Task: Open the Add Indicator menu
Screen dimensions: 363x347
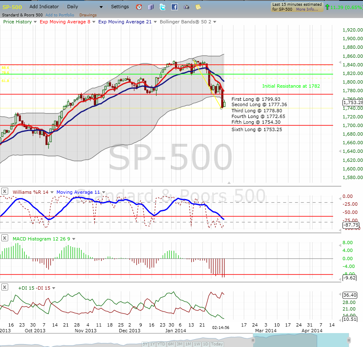Action: point(44,7)
